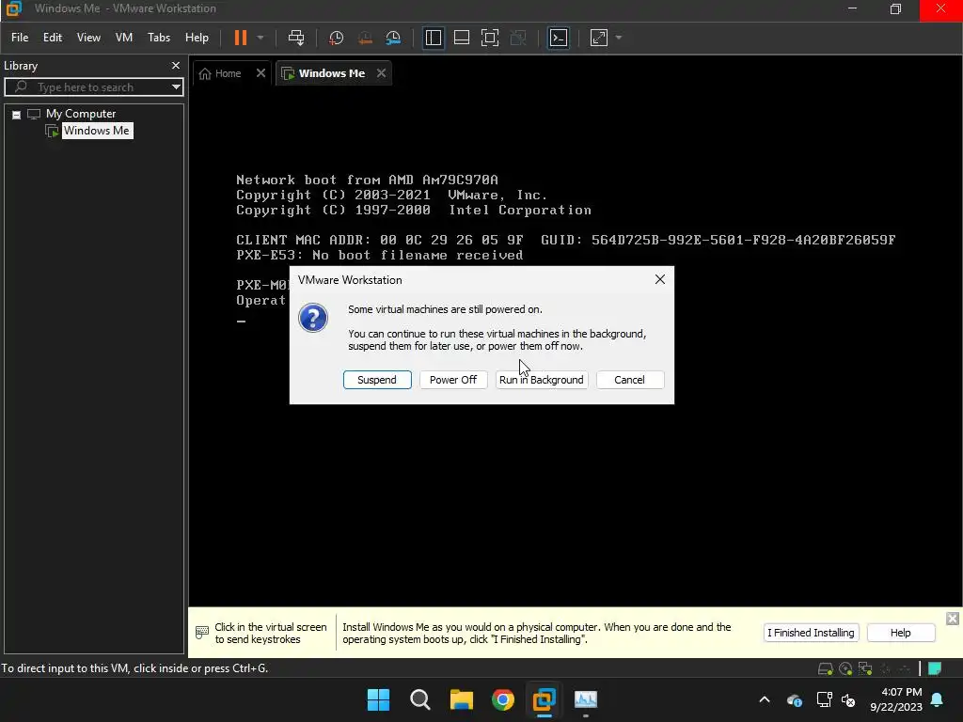Open Windows taskbar search
963x722 pixels.
tap(420, 699)
